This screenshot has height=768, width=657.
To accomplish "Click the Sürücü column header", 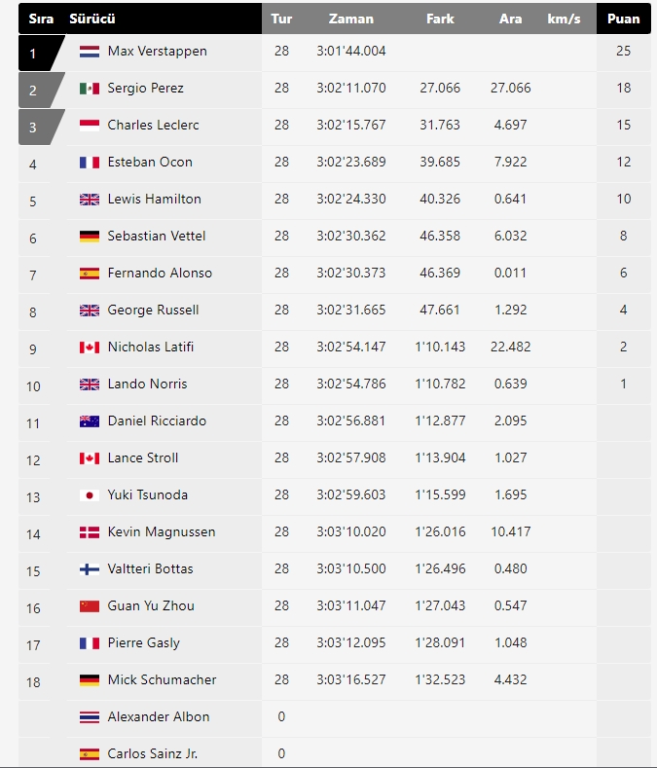I will (92, 18).
